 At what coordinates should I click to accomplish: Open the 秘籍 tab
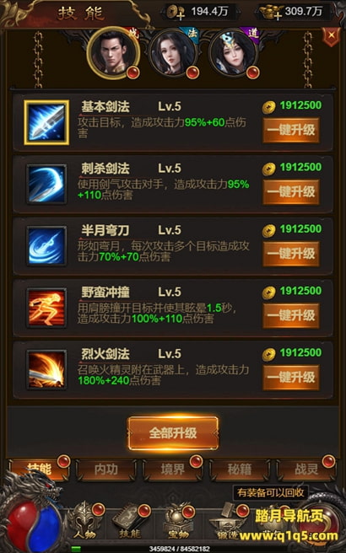click(240, 470)
